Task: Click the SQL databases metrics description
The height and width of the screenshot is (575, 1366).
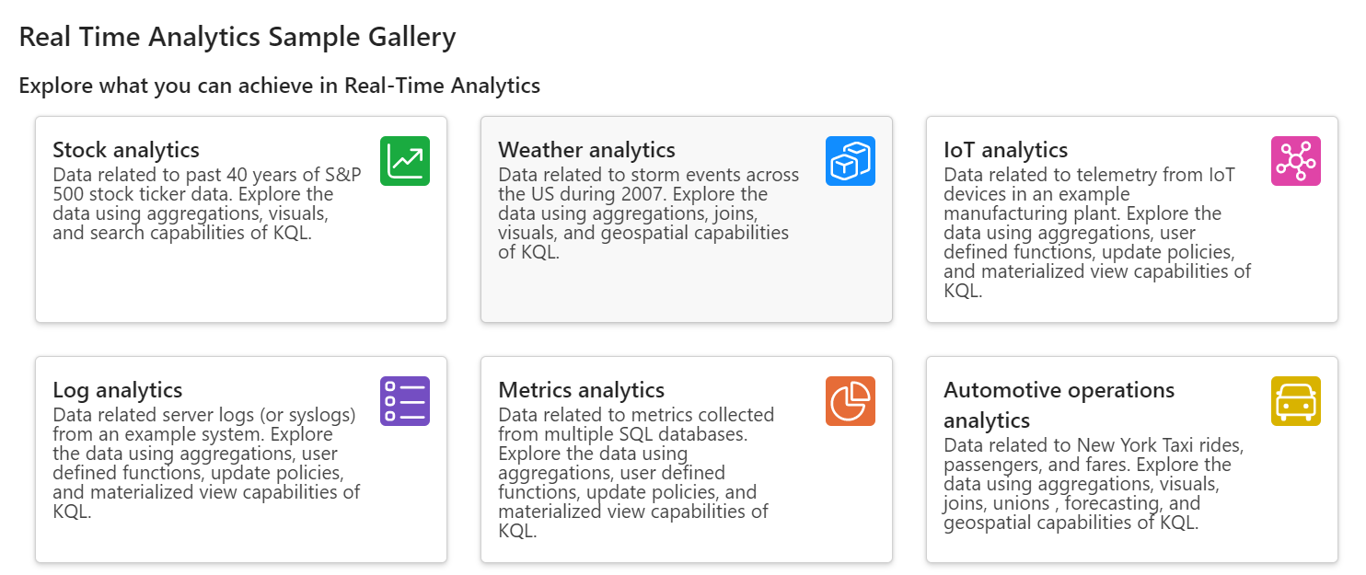Action: point(636,472)
